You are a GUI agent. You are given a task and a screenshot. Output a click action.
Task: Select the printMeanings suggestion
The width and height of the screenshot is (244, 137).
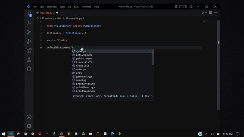pyautogui.click(x=112, y=87)
